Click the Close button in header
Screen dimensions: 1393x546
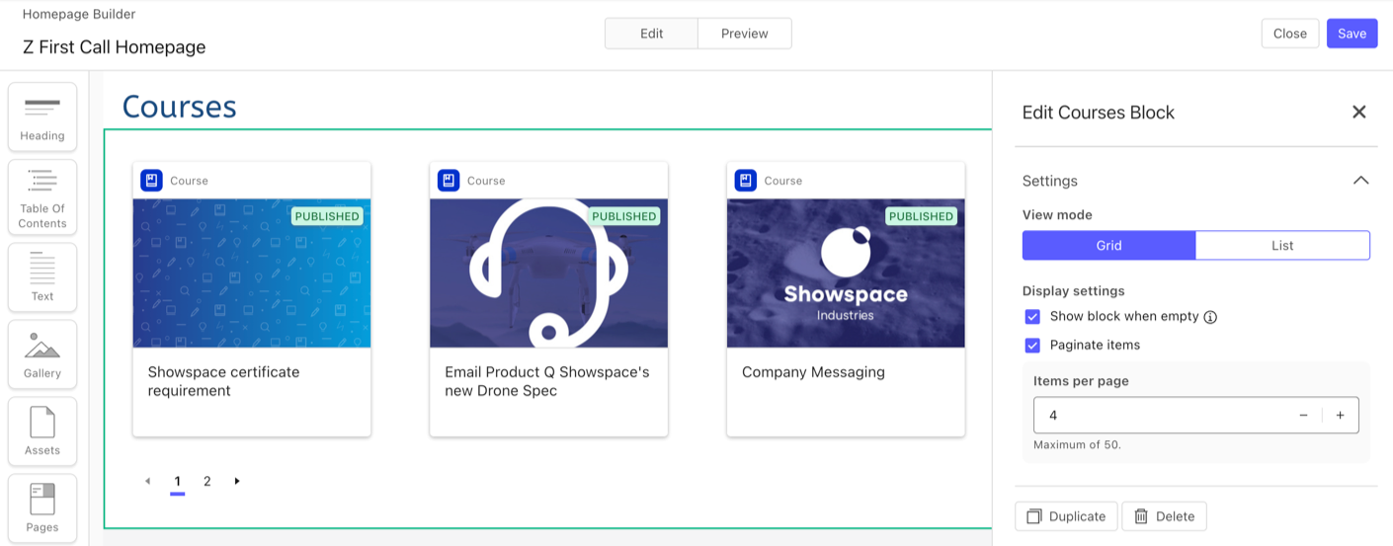(x=1290, y=34)
